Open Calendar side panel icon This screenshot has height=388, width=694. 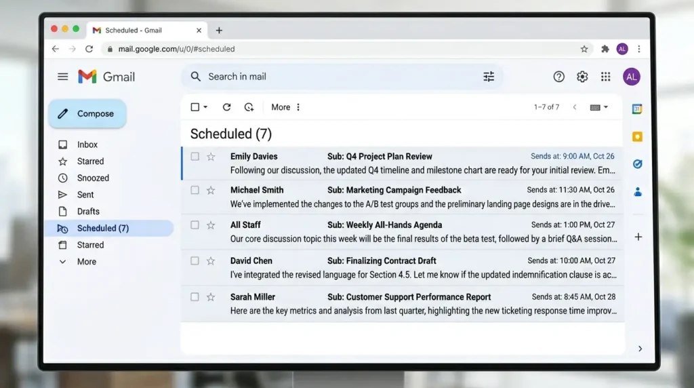tap(637, 109)
